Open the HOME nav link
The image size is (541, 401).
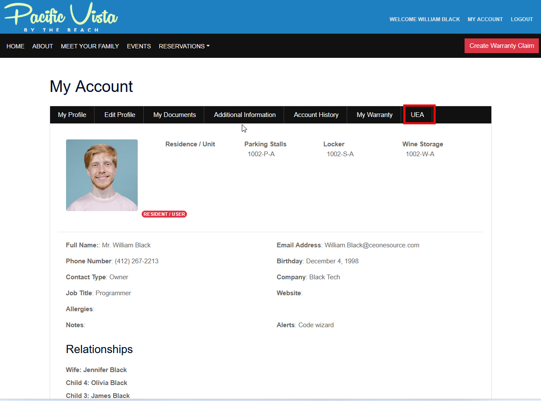point(16,46)
